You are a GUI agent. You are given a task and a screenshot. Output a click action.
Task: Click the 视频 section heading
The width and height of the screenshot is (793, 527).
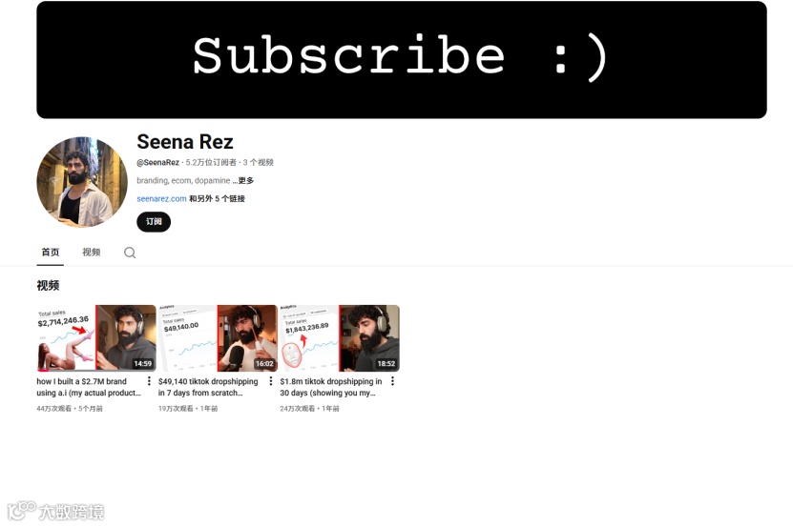click(x=48, y=286)
